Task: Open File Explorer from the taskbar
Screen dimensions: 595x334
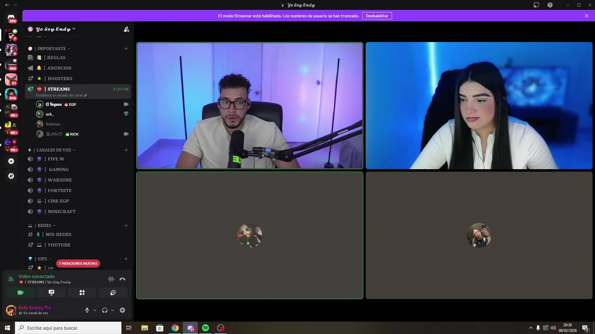Action: [145, 328]
